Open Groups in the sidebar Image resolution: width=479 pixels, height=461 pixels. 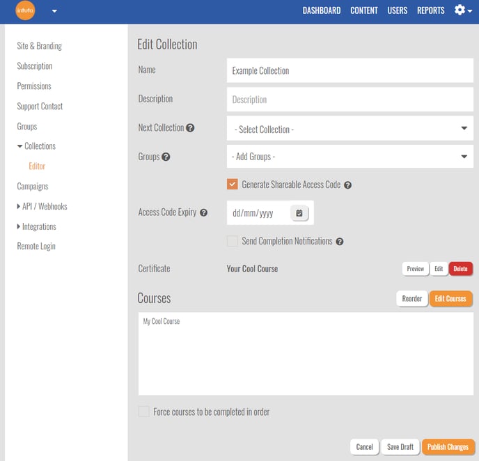point(27,127)
